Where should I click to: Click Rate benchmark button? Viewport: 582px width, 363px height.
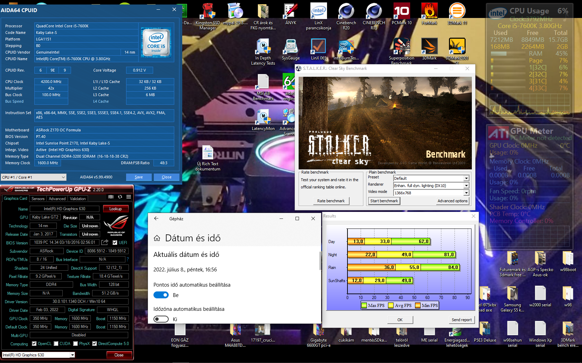[x=331, y=201]
